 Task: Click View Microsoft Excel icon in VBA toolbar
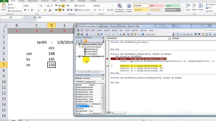click(x=78, y=34)
